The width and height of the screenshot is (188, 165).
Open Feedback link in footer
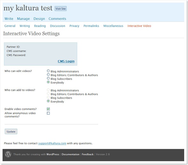point(88,154)
